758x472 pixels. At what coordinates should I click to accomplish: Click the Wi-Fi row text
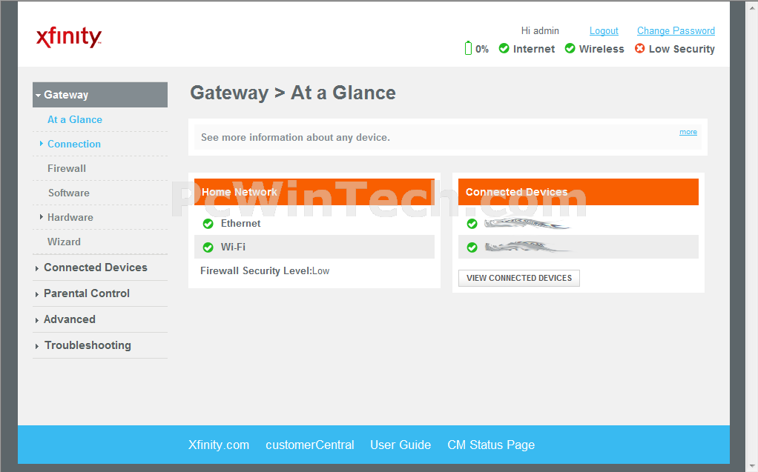[x=233, y=247]
